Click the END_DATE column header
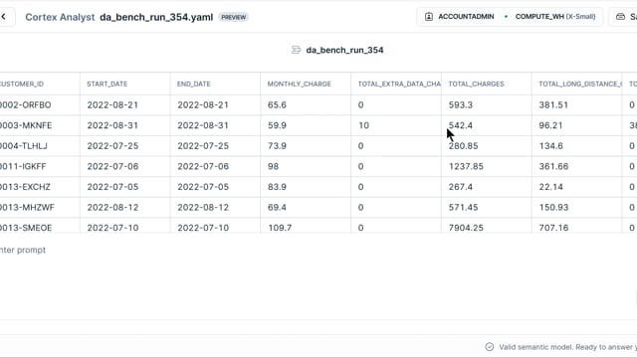 tap(194, 84)
